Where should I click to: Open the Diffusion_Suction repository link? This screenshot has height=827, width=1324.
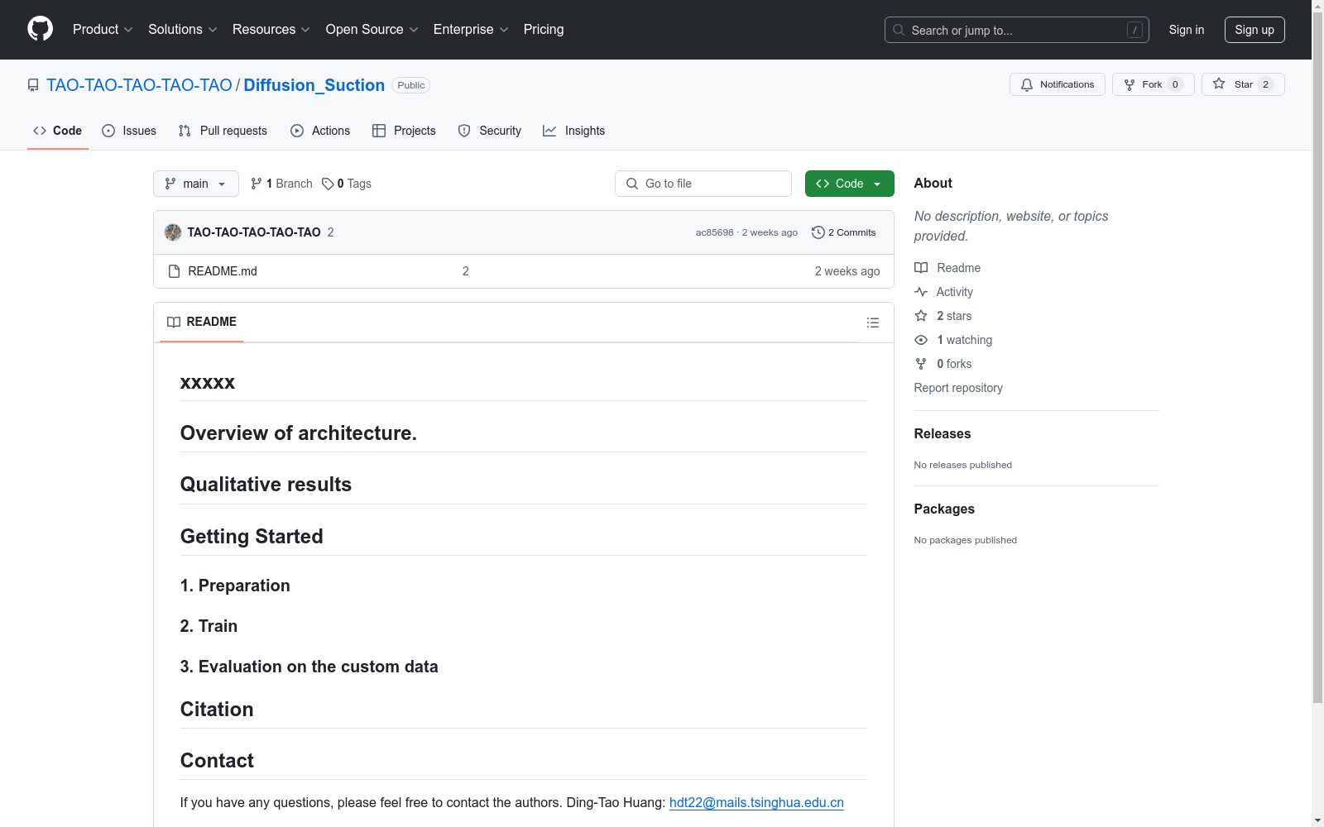pyautogui.click(x=314, y=85)
